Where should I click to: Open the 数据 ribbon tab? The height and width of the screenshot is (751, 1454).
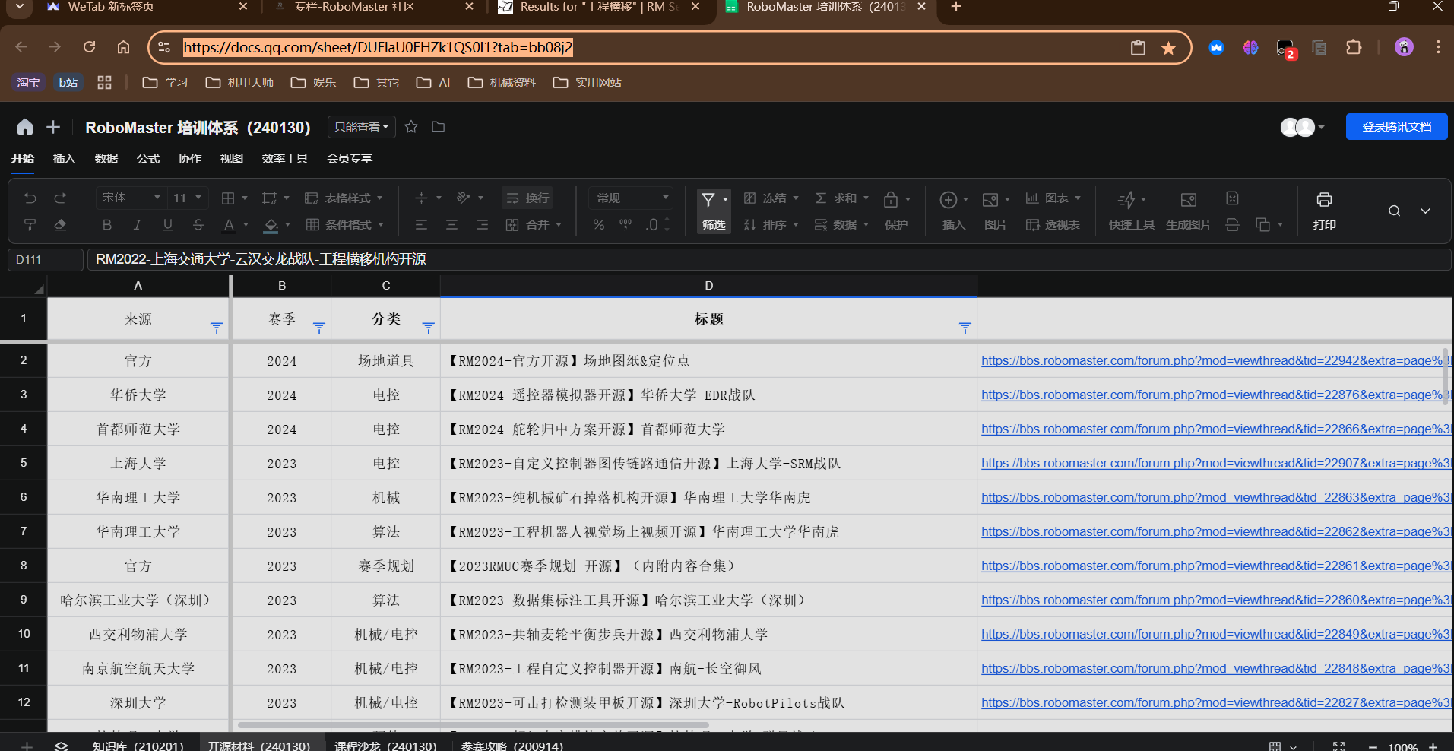coord(106,158)
